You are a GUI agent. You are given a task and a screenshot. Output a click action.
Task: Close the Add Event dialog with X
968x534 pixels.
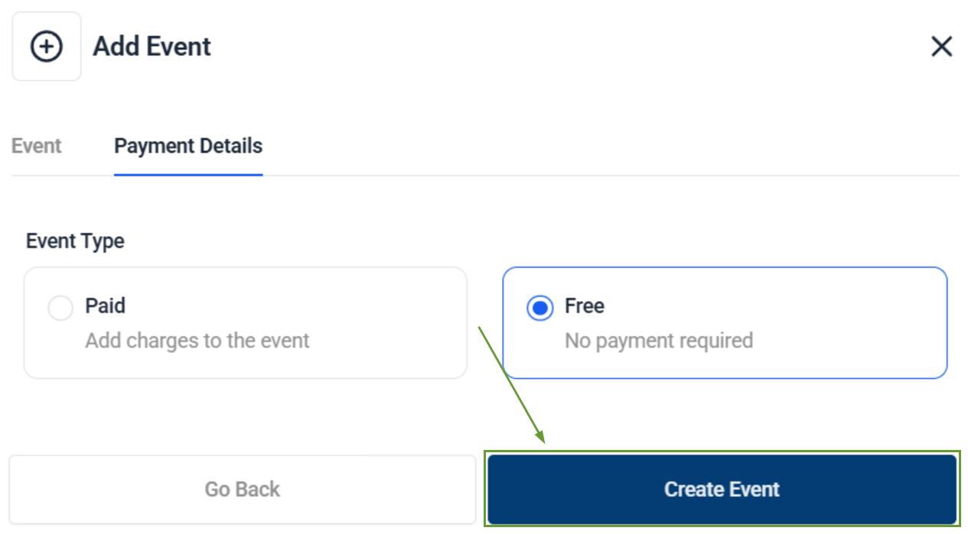pyautogui.click(x=941, y=47)
